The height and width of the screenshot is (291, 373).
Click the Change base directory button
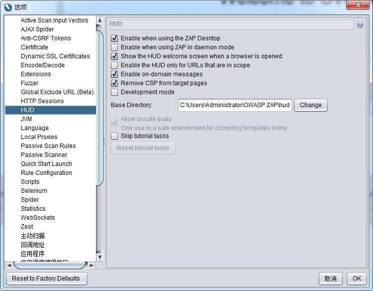click(311, 105)
